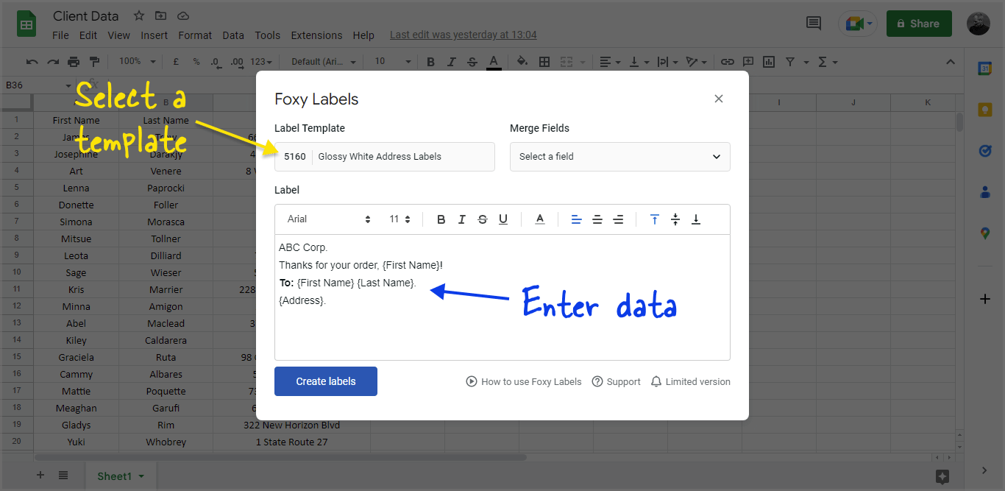This screenshot has height=491, width=1005.
Task: Open the Default font dropdown in toolbar
Action: [324, 62]
